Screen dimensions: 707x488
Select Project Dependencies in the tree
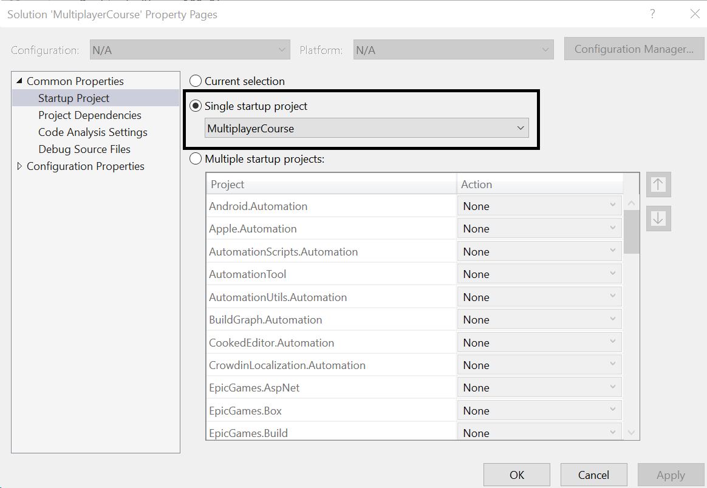[90, 115]
